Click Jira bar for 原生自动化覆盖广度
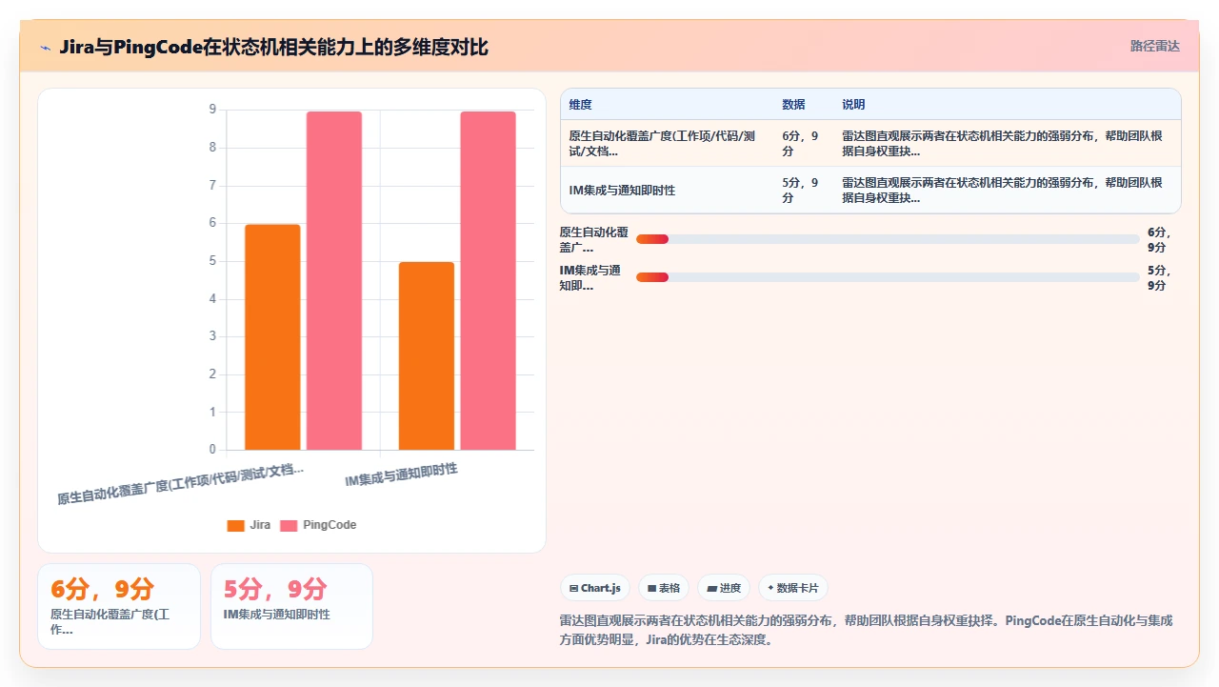 pyautogui.click(x=272, y=337)
